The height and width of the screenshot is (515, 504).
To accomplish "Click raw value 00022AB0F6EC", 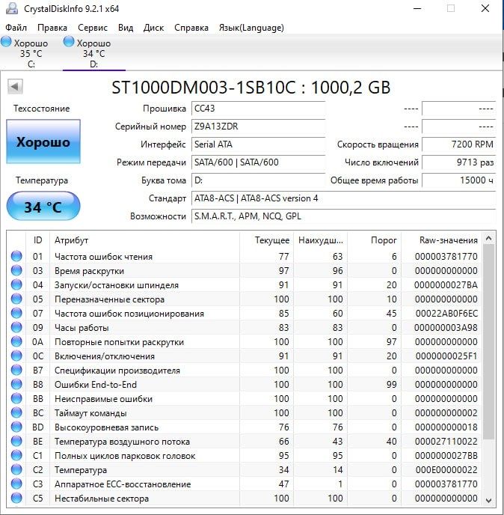I will (446, 314).
